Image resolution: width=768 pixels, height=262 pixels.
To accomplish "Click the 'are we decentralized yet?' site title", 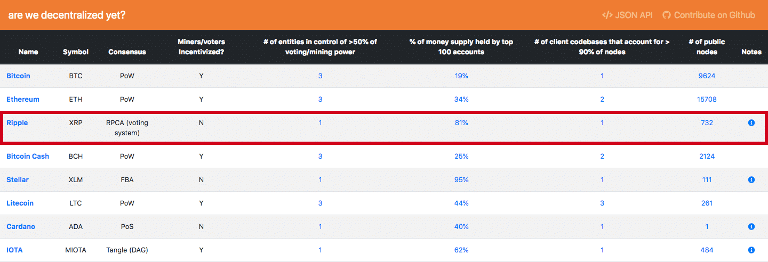I will tap(67, 15).
